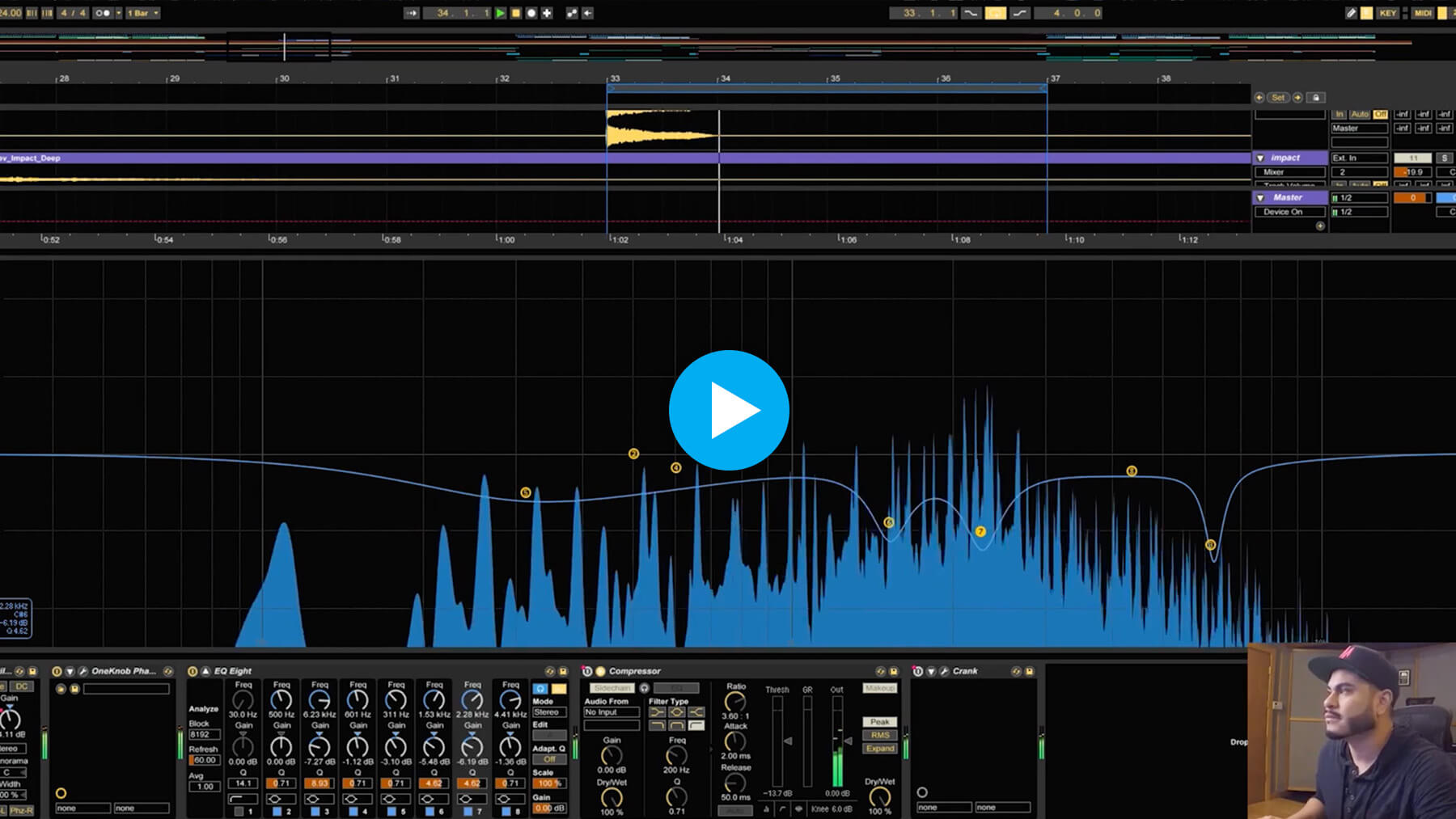Viewport: 1456px width, 819px height.
Task: Click the Set locator button
Action: 1278,98
